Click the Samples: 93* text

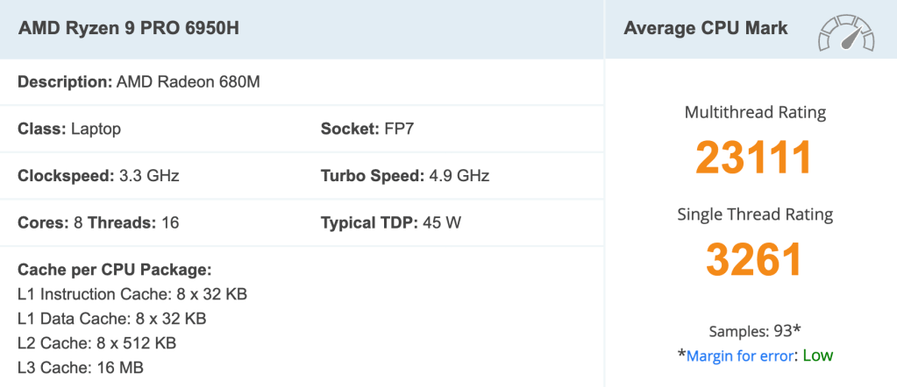point(755,331)
